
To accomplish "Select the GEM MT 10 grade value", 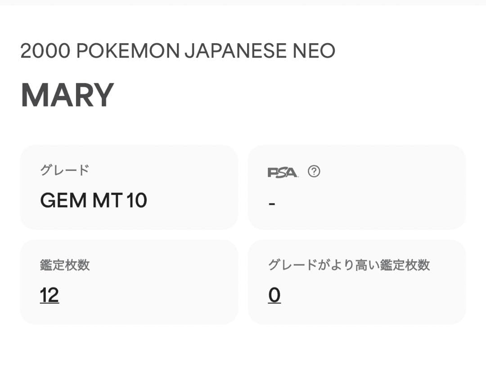I will click(93, 199).
